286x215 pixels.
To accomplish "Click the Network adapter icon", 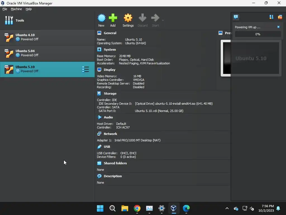I will 99,134.
